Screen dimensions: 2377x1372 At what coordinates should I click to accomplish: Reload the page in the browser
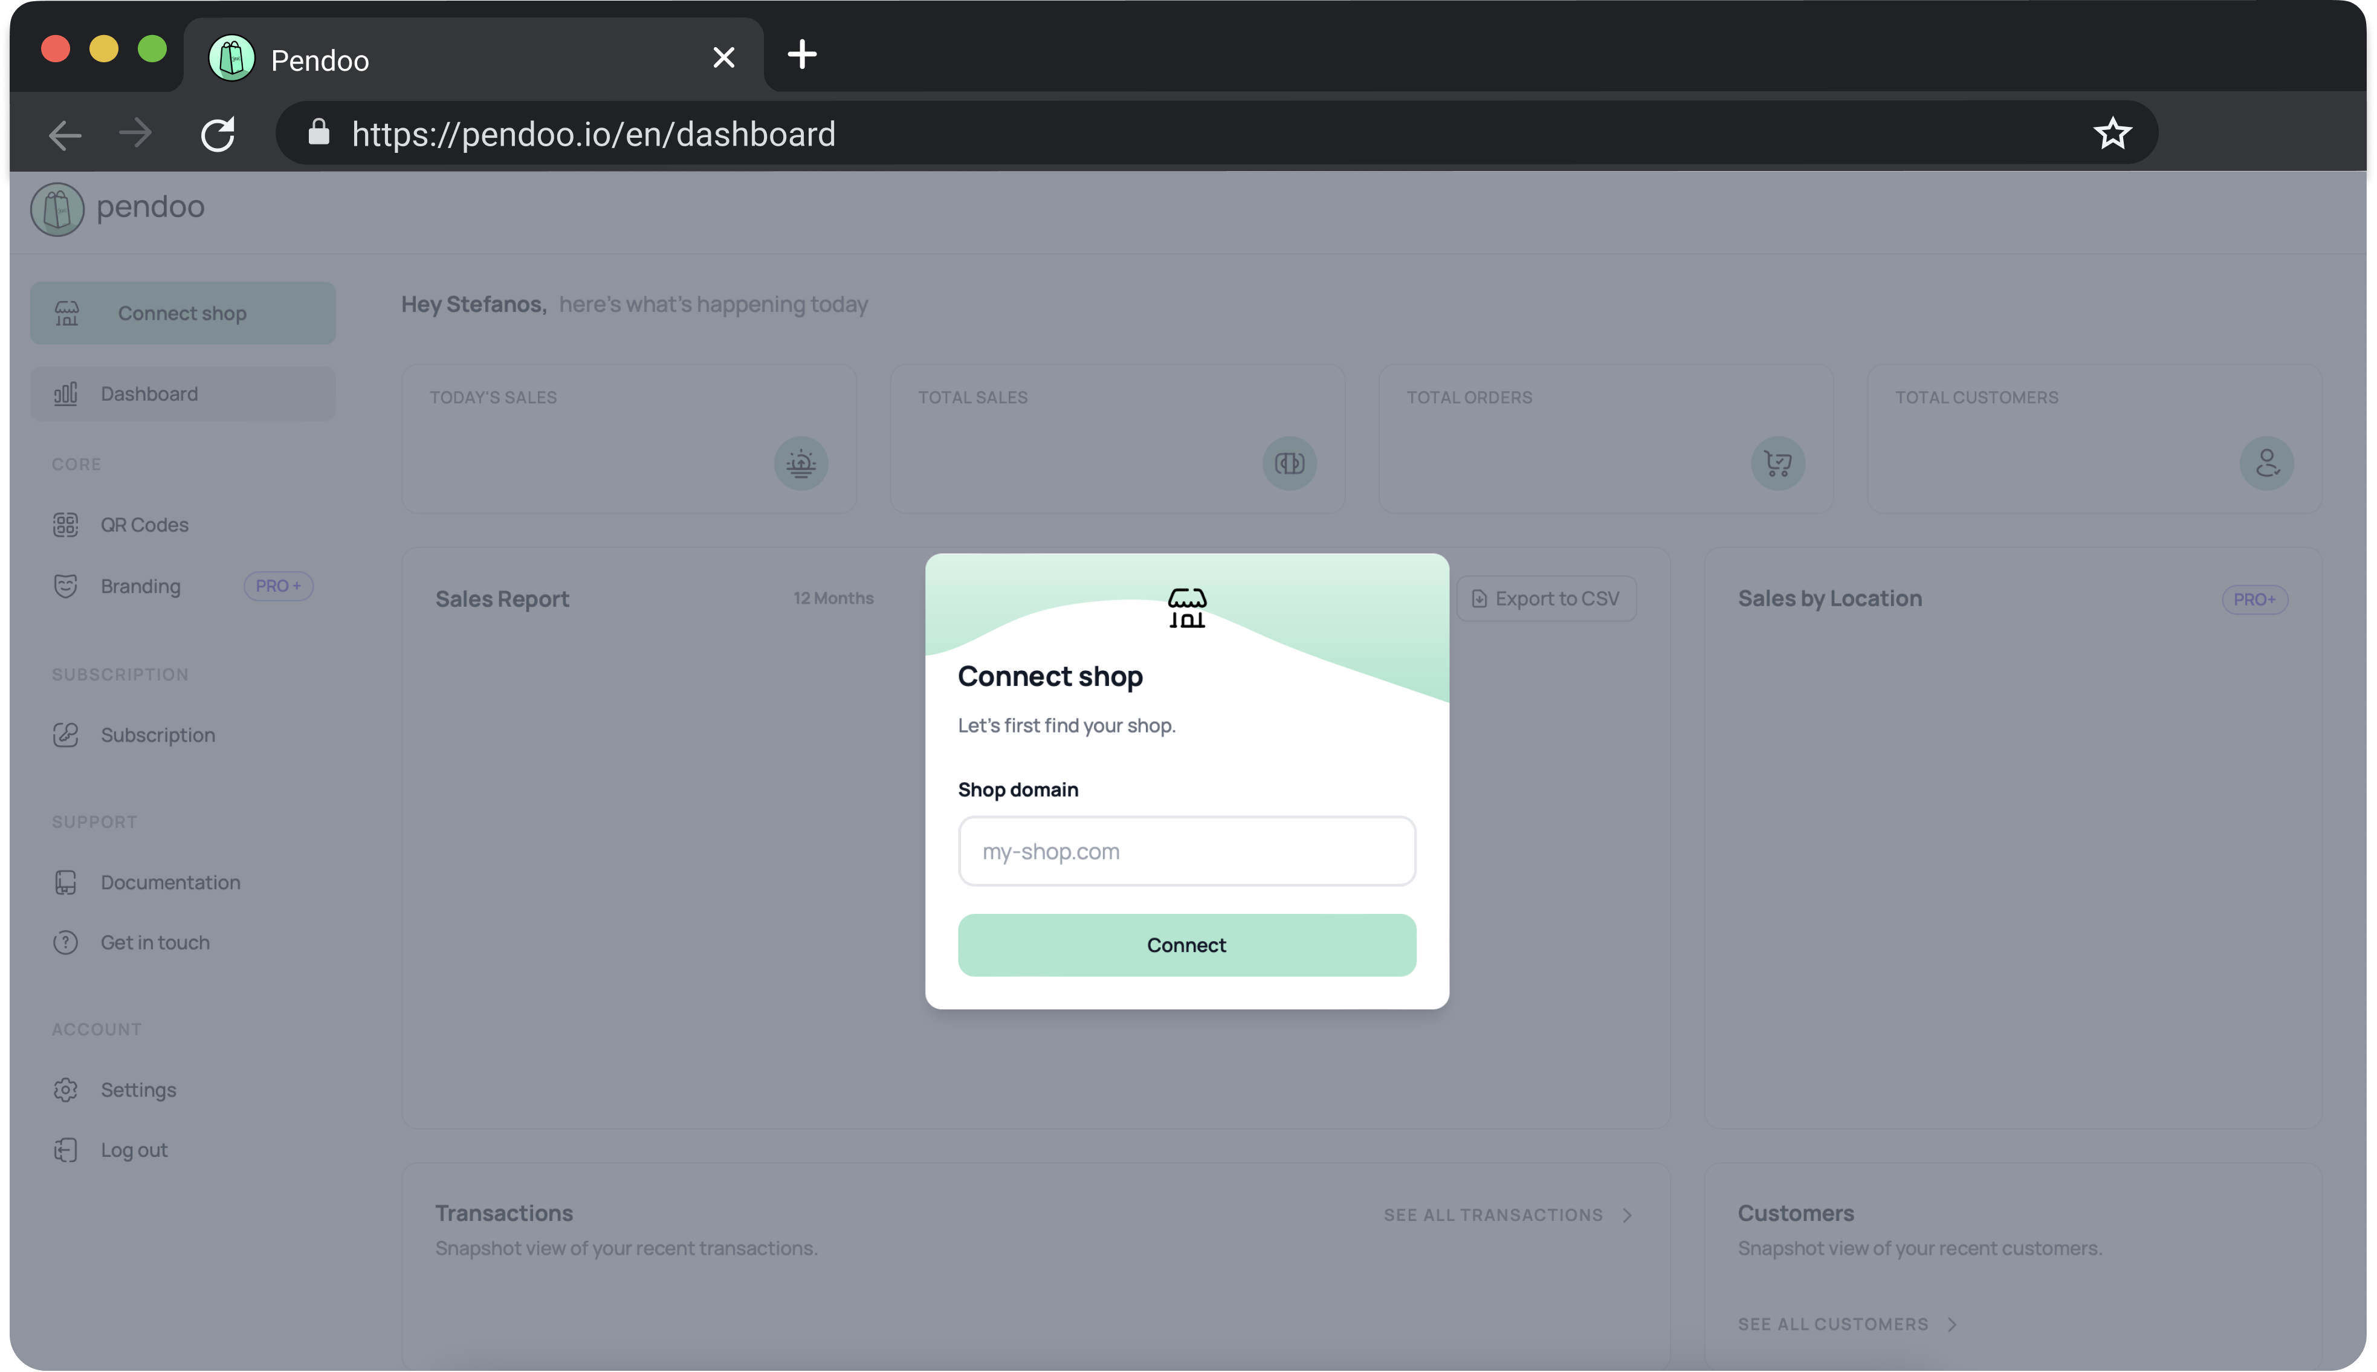tap(218, 134)
